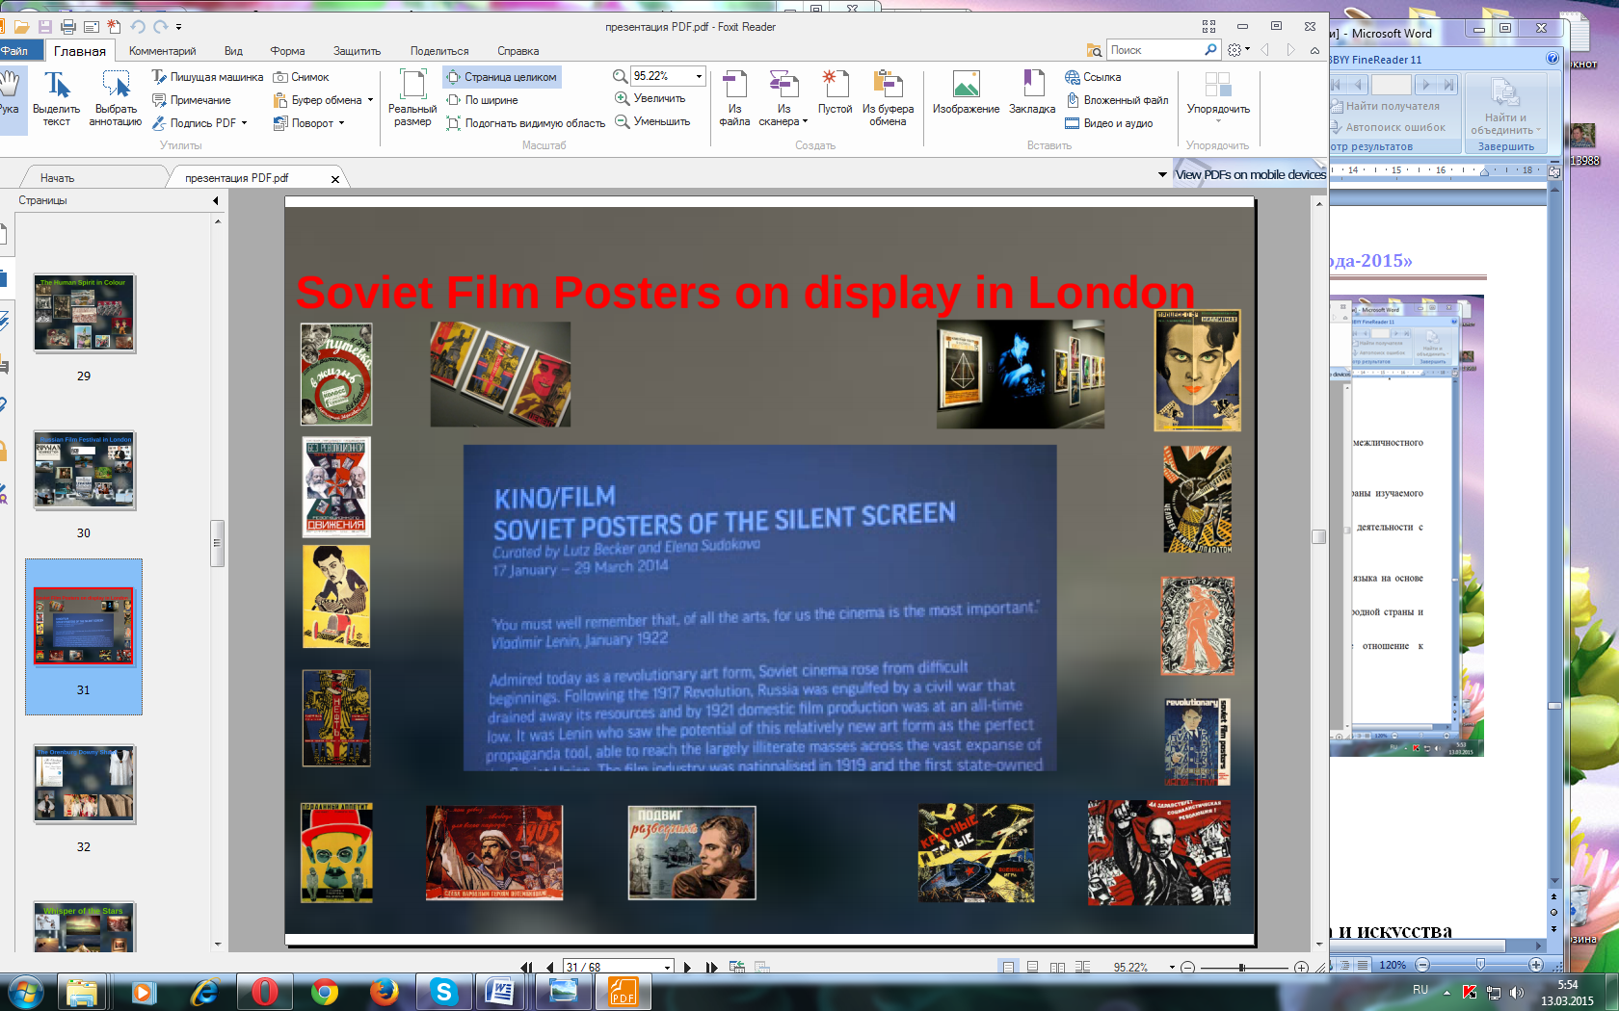The width and height of the screenshot is (1619, 1011).
Task: Collapse the Страницы panel with arrow
Action: [x=216, y=200]
